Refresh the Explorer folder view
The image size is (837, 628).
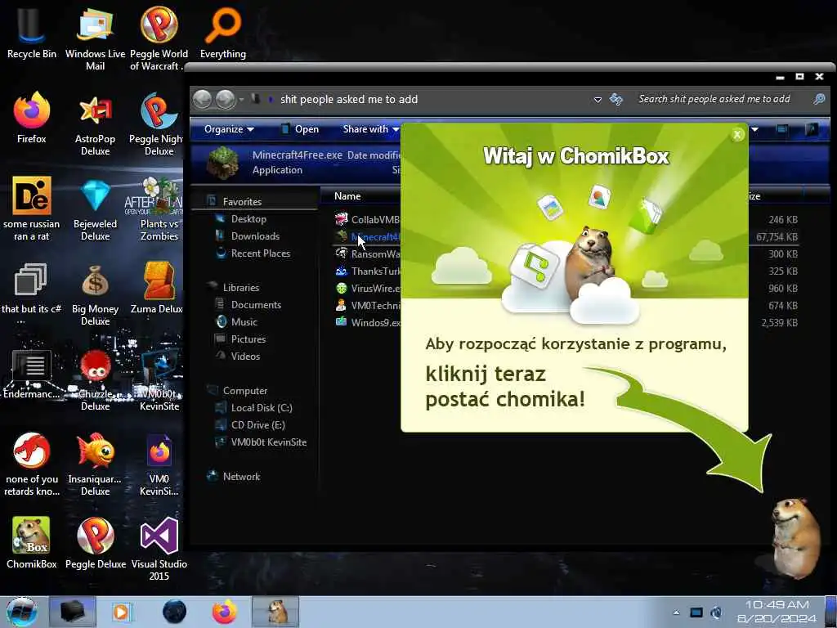pyautogui.click(x=616, y=99)
